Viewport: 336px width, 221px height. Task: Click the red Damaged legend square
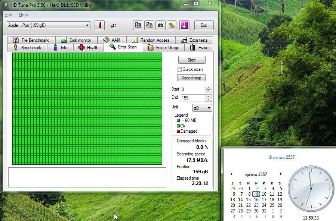pyautogui.click(x=178, y=131)
